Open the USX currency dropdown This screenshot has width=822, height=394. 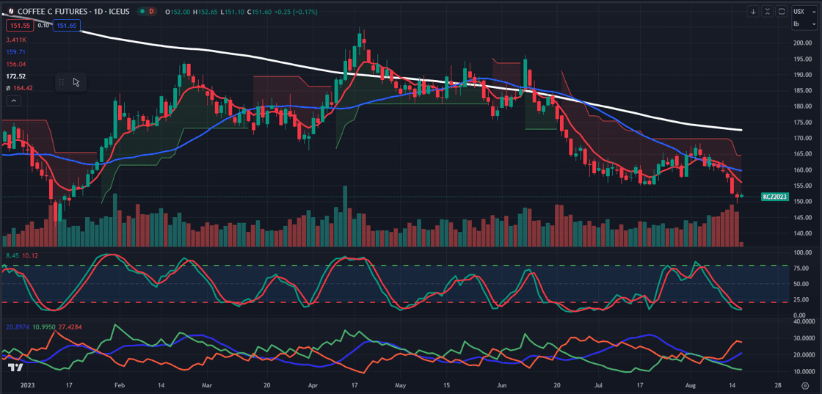806,11
